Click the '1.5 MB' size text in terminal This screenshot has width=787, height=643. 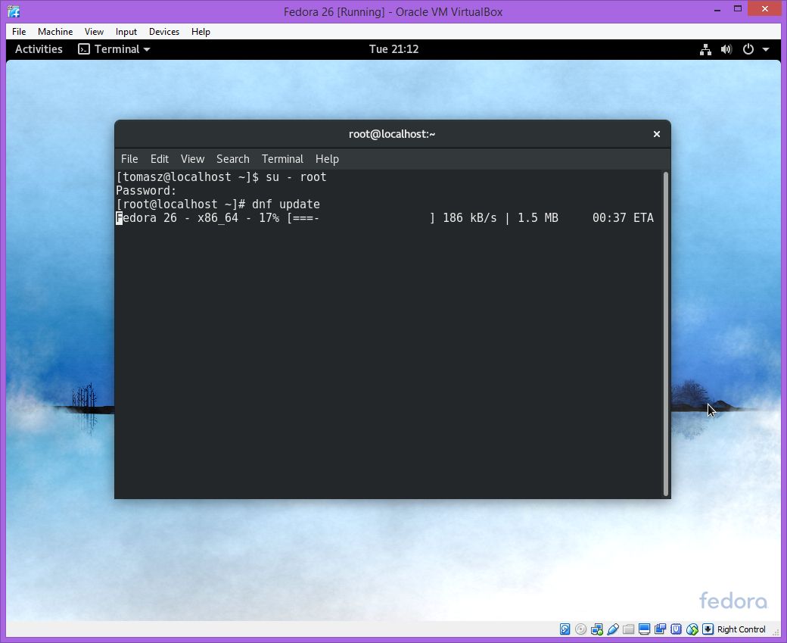pyautogui.click(x=537, y=218)
